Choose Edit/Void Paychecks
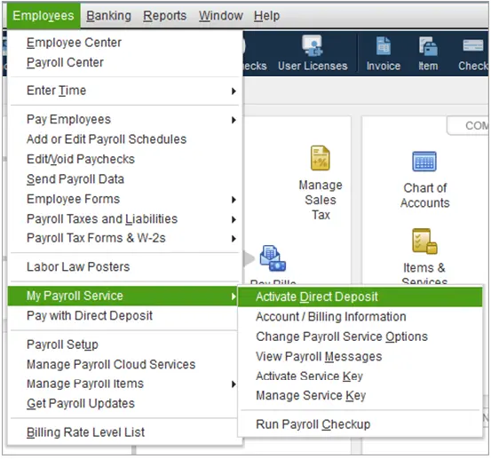This screenshot has height=459, width=491. tap(124, 159)
